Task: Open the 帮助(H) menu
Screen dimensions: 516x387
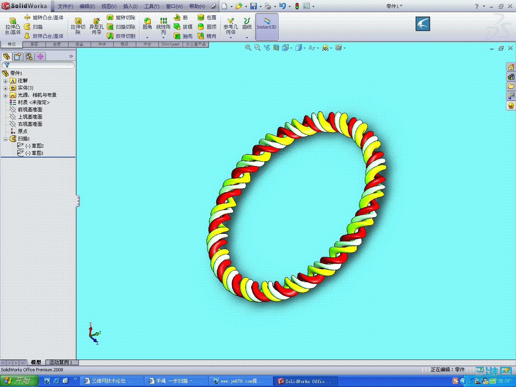Action: pyautogui.click(x=197, y=6)
